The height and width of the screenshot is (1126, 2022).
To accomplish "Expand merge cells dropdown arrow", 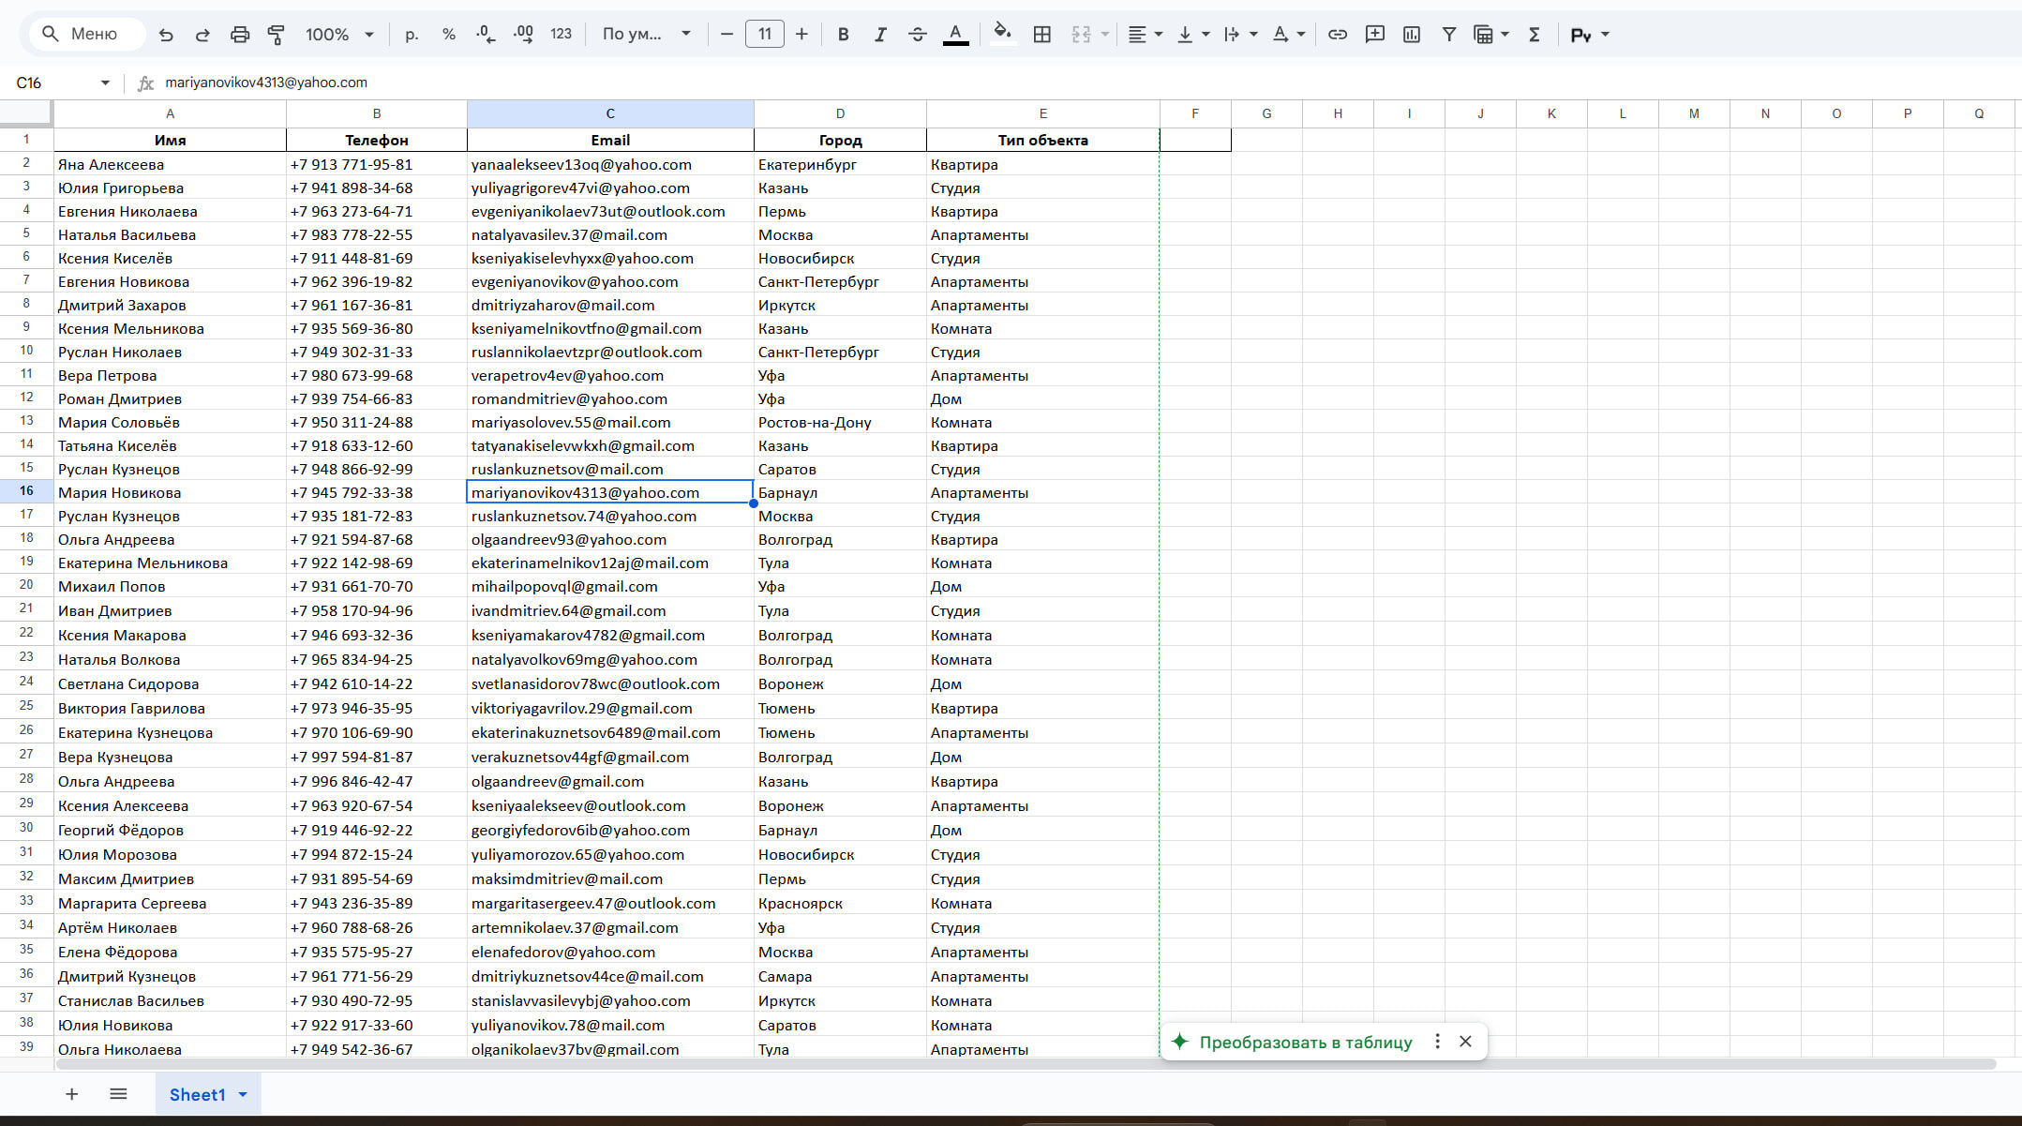I will click(x=1105, y=35).
